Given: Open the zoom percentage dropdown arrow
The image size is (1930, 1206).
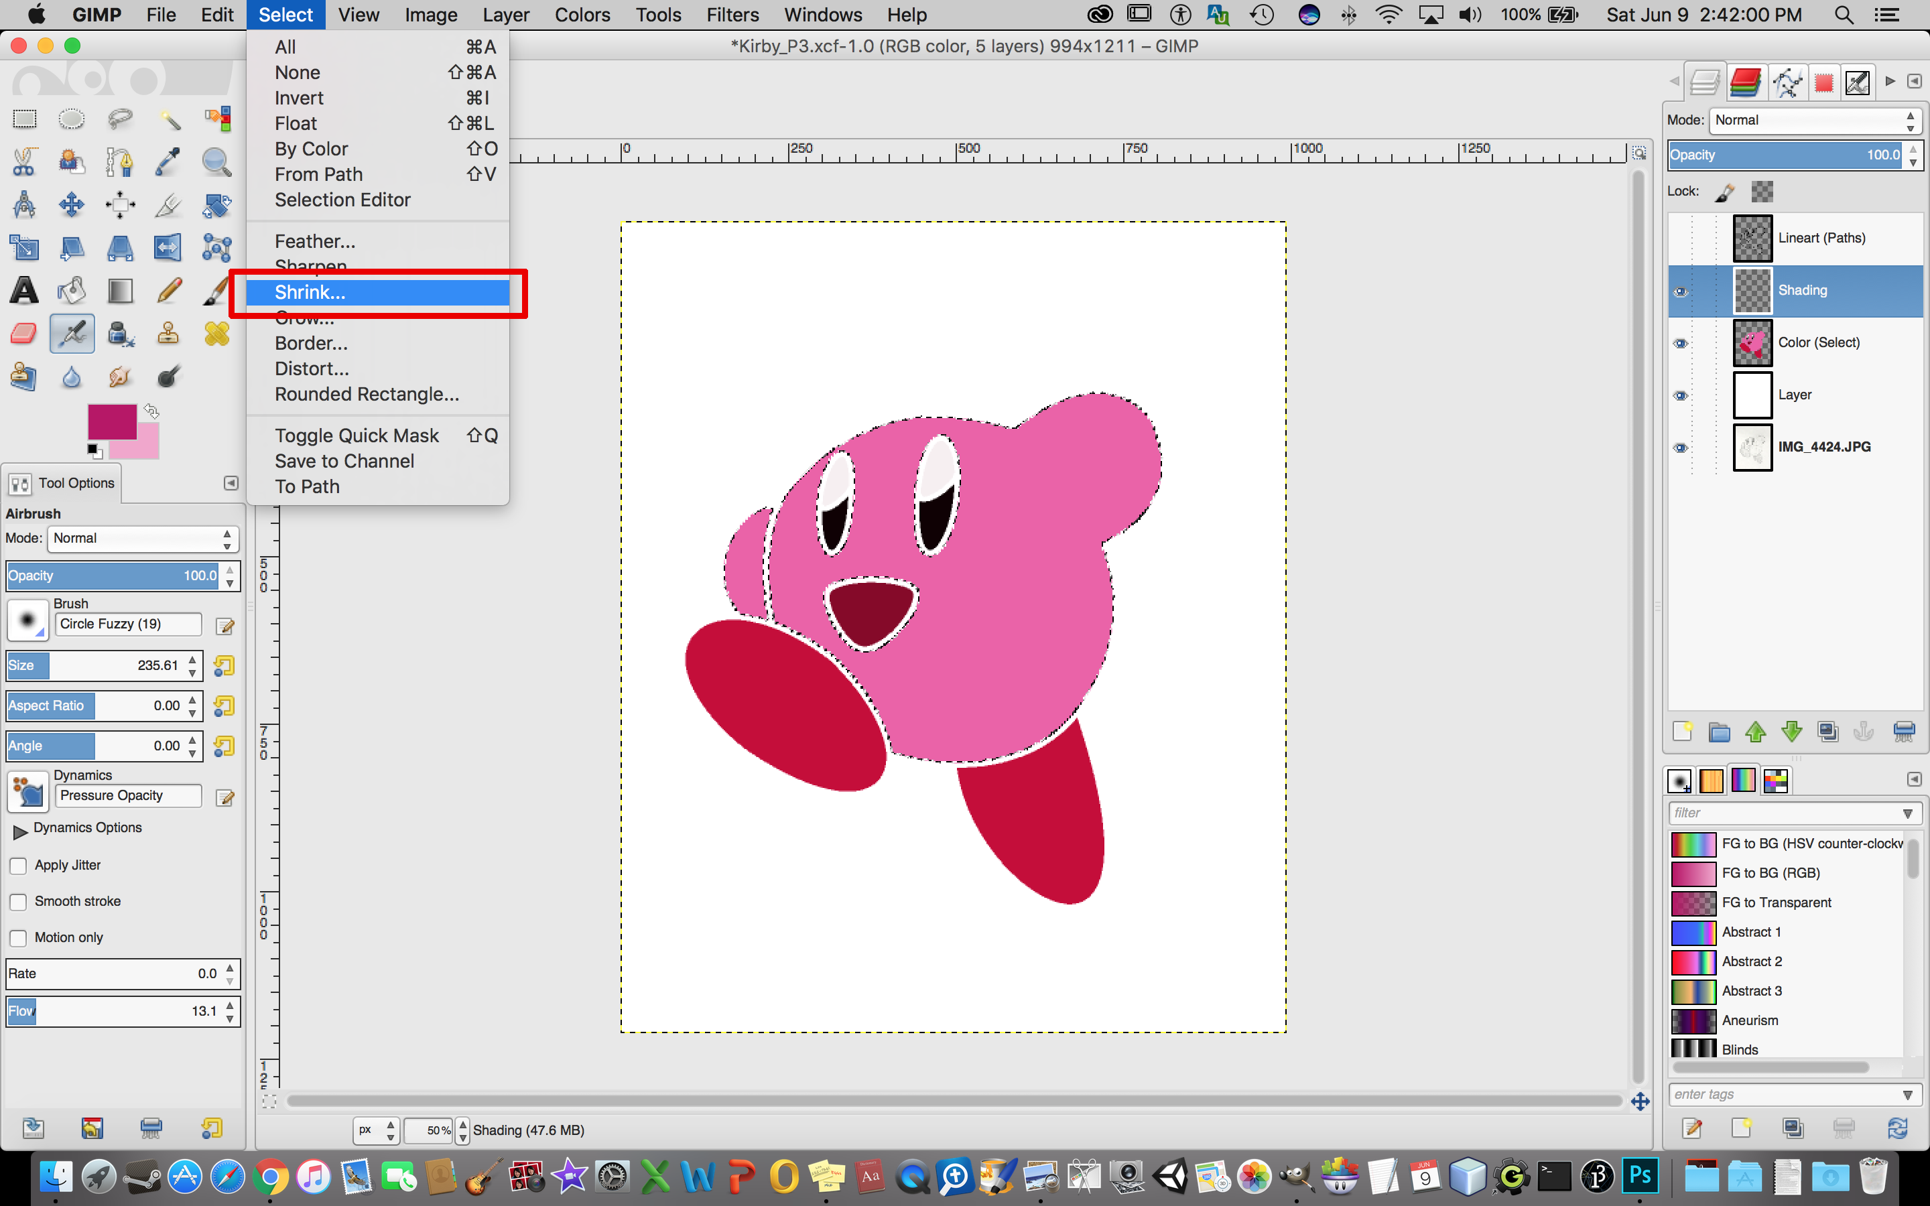Looking at the screenshot, I should [462, 1130].
